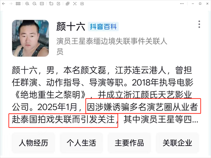Image resolution: width=211 pixels, height=158 pixels.
Task: Open the 关联企业 section
Action: (x=177, y=143)
